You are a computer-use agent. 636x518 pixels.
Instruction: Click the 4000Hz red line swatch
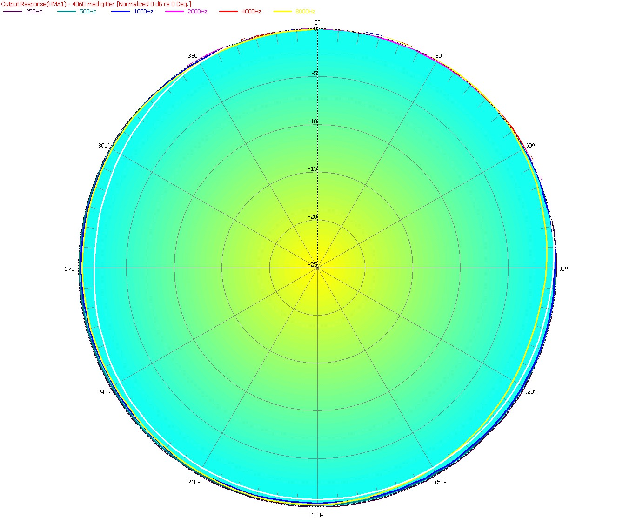[x=229, y=12]
